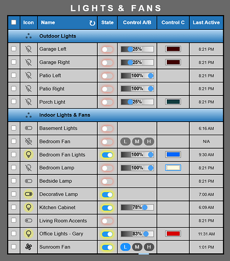Click the Garage Left bulb-off icon
The height and width of the screenshot is (261, 230).
(x=29, y=49)
